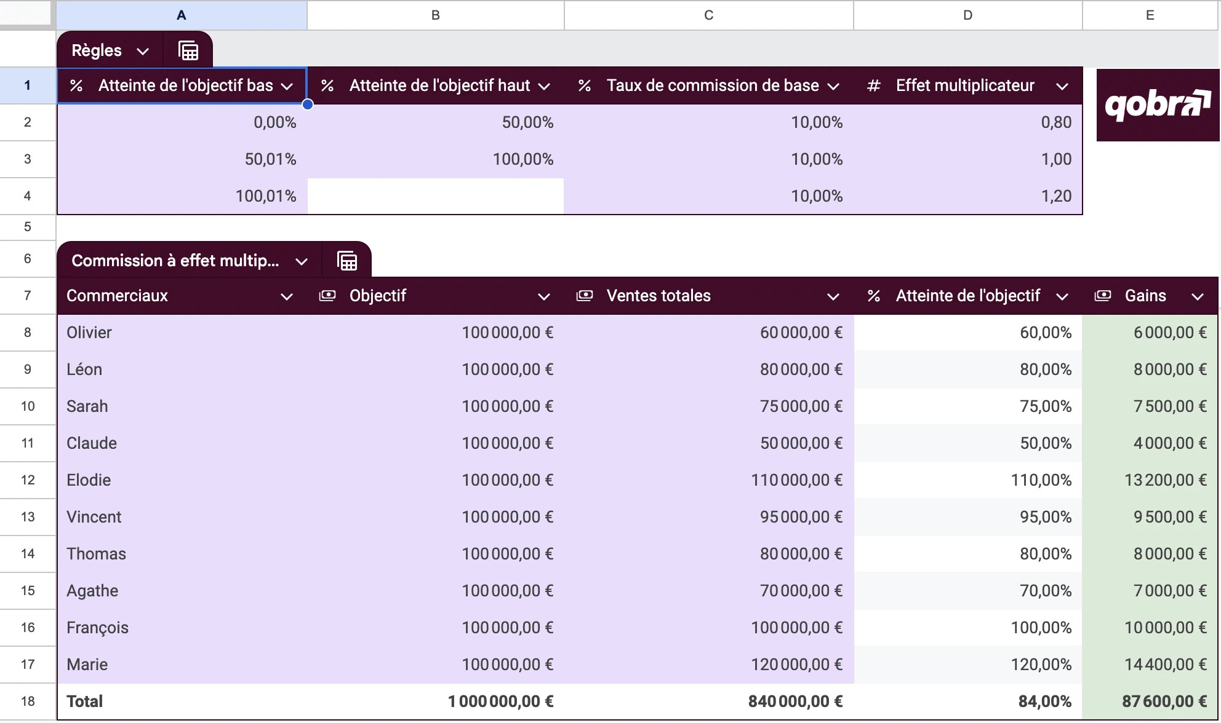Image resolution: width=1221 pixels, height=723 pixels.
Task: Click Sarah's sales 75 000,00 €
Action: 709,406
